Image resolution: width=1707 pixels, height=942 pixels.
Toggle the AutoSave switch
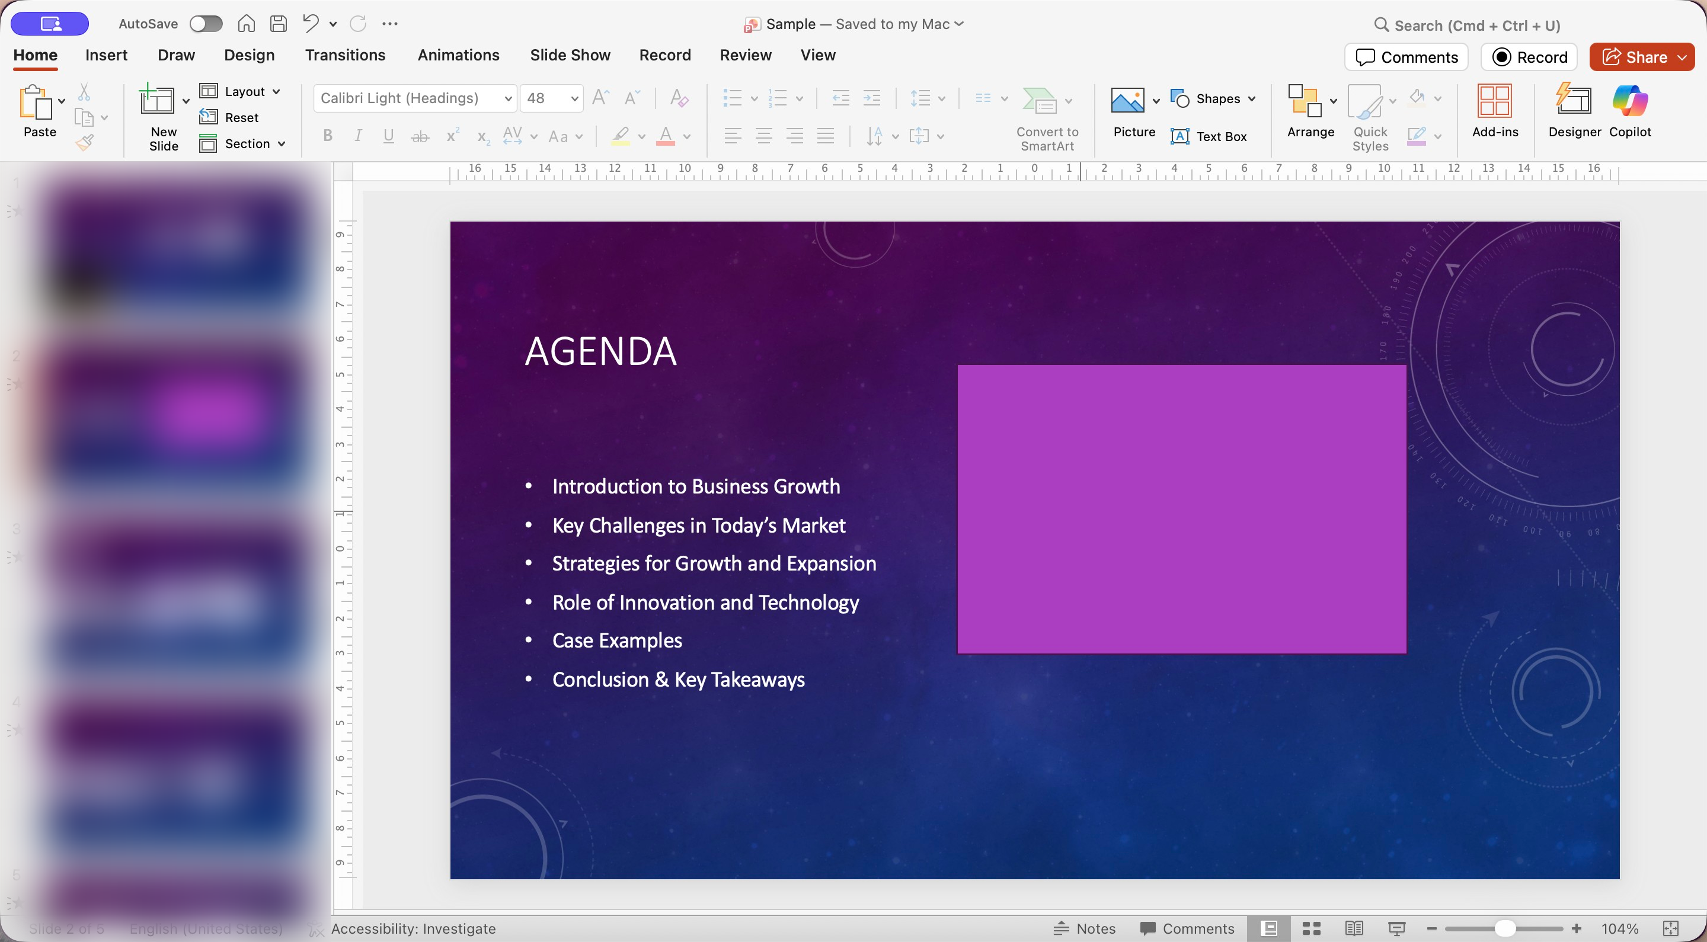206,24
